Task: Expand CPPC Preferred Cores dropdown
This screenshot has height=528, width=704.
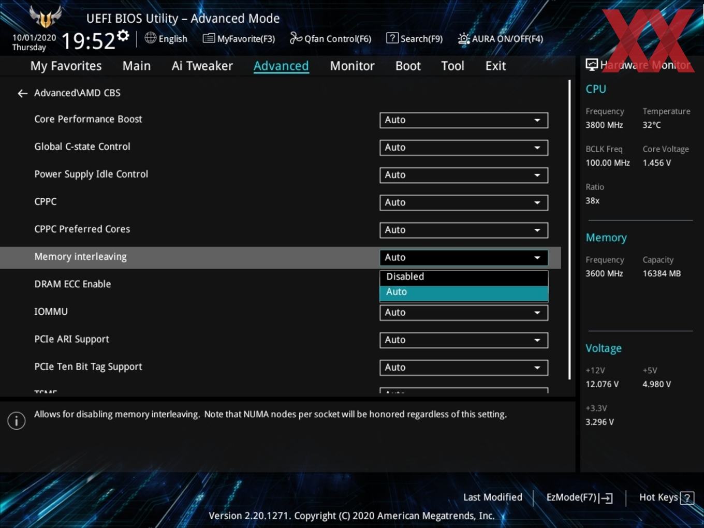Action: 464,230
